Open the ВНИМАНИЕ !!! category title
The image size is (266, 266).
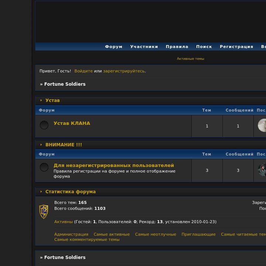(64, 144)
